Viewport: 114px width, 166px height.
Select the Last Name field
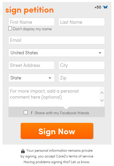click(82, 22)
